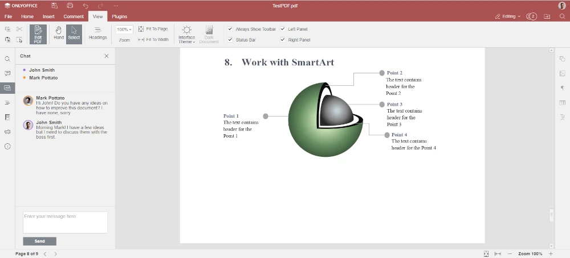Open the File menu tab
This screenshot has height=258, width=570.
click(x=8, y=16)
